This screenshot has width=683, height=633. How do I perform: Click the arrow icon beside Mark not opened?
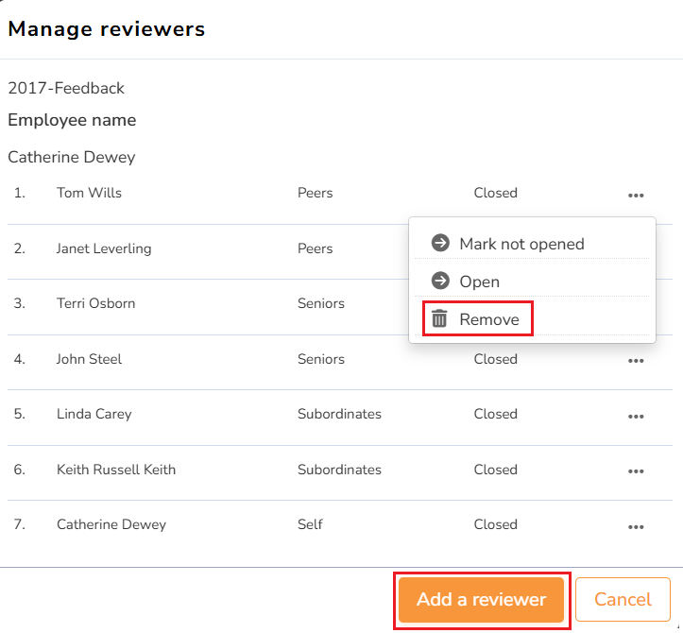coord(439,244)
